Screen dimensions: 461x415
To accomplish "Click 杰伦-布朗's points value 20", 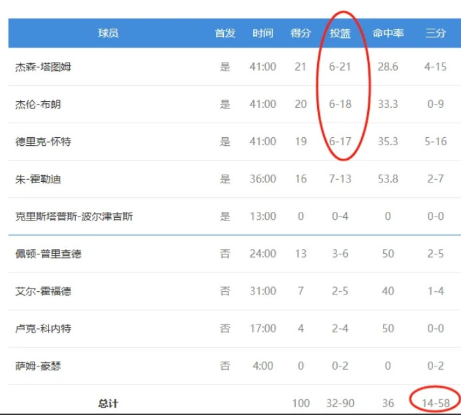I will coord(300,104).
